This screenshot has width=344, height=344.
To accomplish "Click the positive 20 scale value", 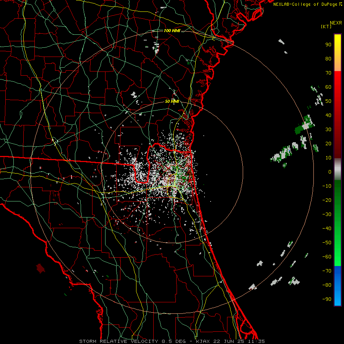I will pyautogui.click(x=328, y=143).
